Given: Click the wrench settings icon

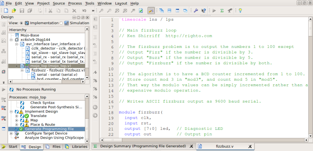Looking at the screenshot, I should tap(196, 10).
